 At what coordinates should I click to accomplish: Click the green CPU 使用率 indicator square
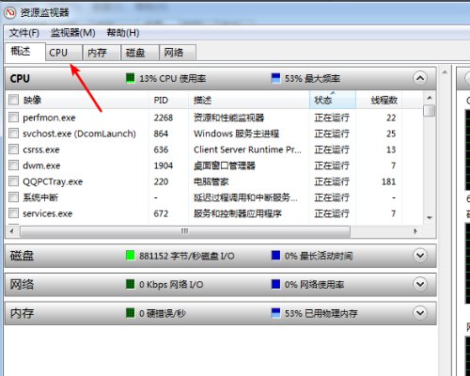point(130,78)
